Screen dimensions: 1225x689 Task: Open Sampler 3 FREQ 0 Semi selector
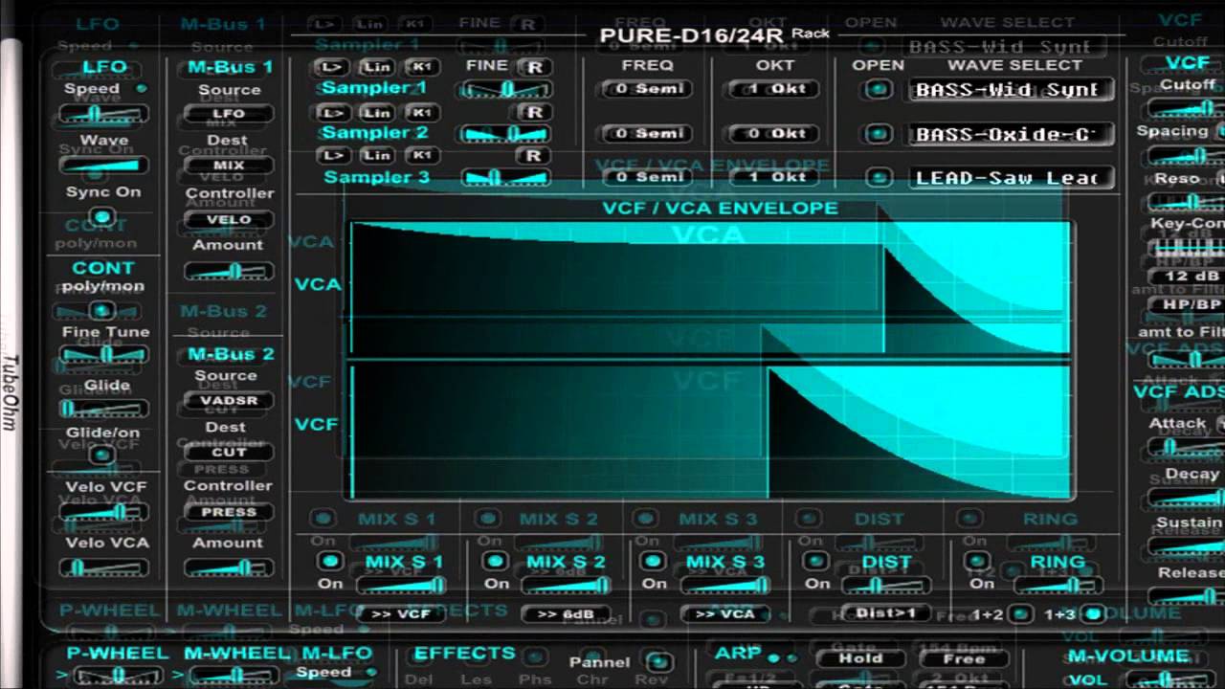click(645, 177)
